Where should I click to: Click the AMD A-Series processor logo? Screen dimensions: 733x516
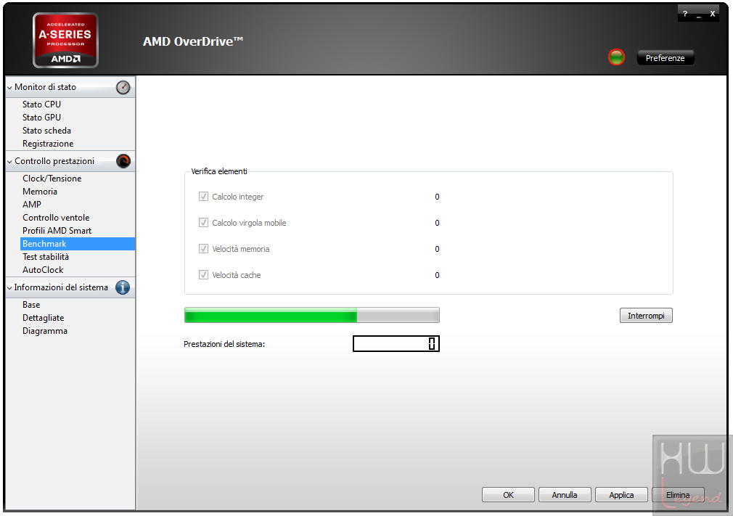point(65,41)
